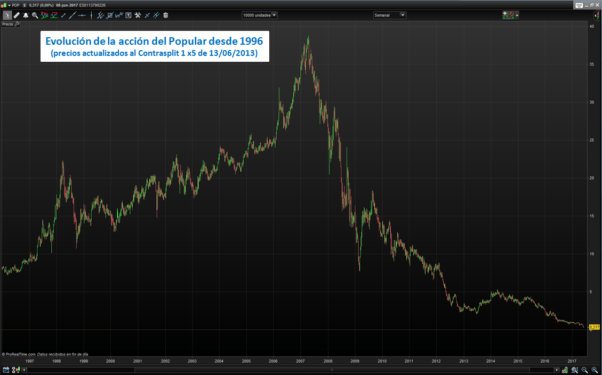Activate the magnifying glass zoom tool
The image size is (602, 375).
(35, 15)
